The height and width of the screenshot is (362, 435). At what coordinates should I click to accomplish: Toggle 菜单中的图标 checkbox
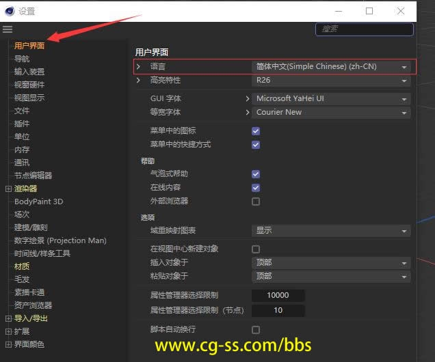pyautogui.click(x=256, y=130)
